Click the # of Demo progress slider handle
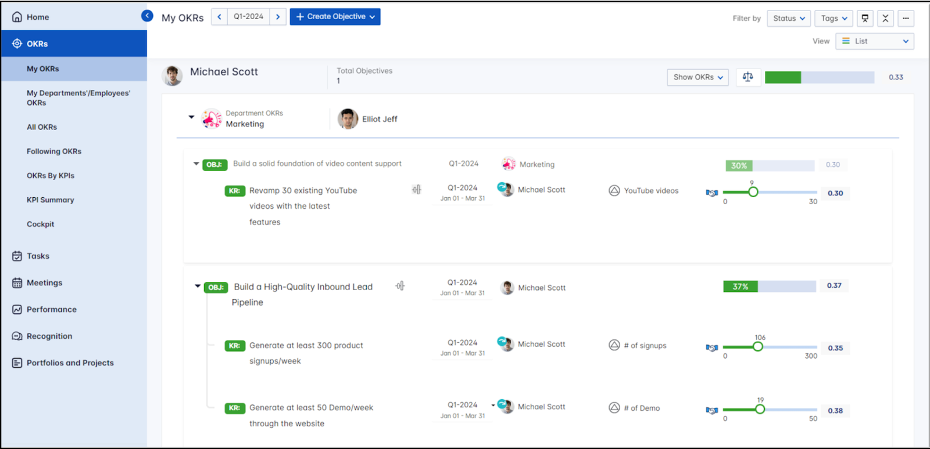The width and height of the screenshot is (930, 449). pos(760,409)
